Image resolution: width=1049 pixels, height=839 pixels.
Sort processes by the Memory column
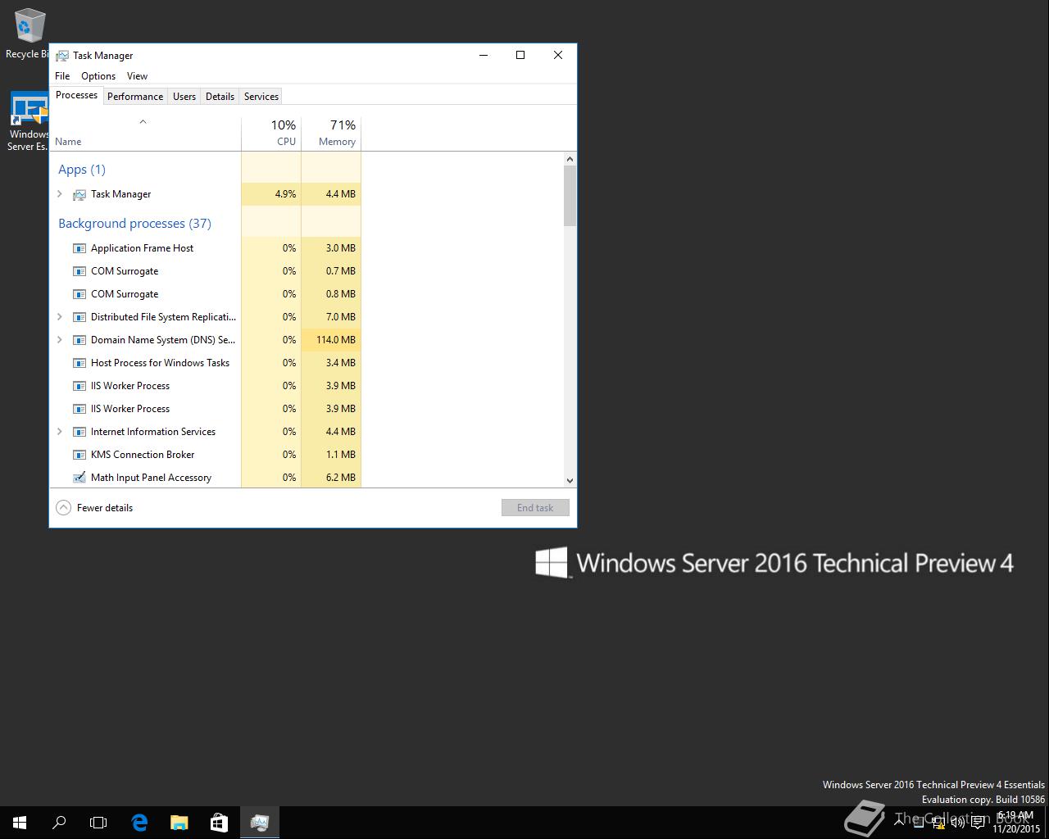(x=331, y=134)
